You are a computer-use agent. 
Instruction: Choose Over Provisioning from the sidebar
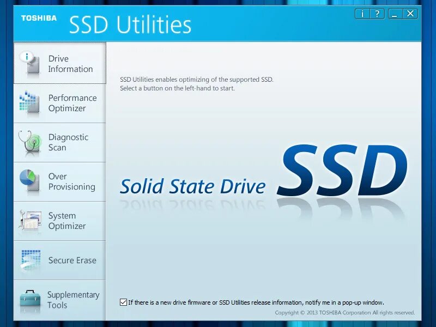pos(60,181)
